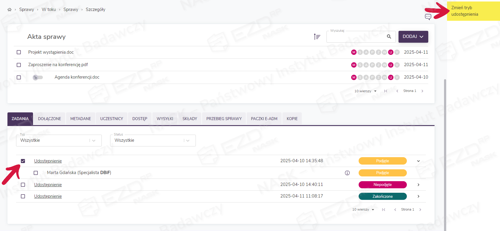Image resolution: width=500 pixels, height=231 pixels.
Task: Click the sort order icon in Akta sprawy
Action: (317, 37)
